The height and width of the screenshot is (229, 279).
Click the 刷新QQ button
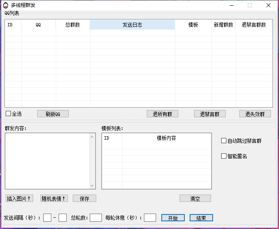pos(53,114)
